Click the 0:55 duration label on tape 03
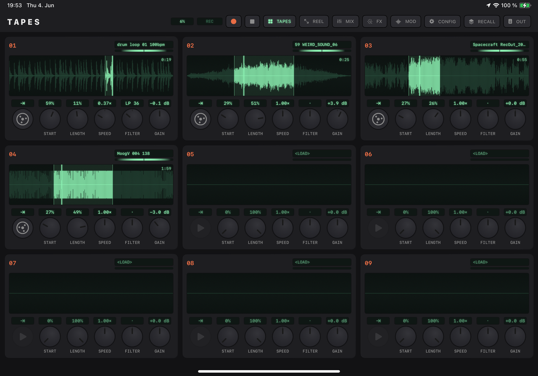Image resolution: width=538 pixels, height=376 pixels. click(x=522, y=60)
